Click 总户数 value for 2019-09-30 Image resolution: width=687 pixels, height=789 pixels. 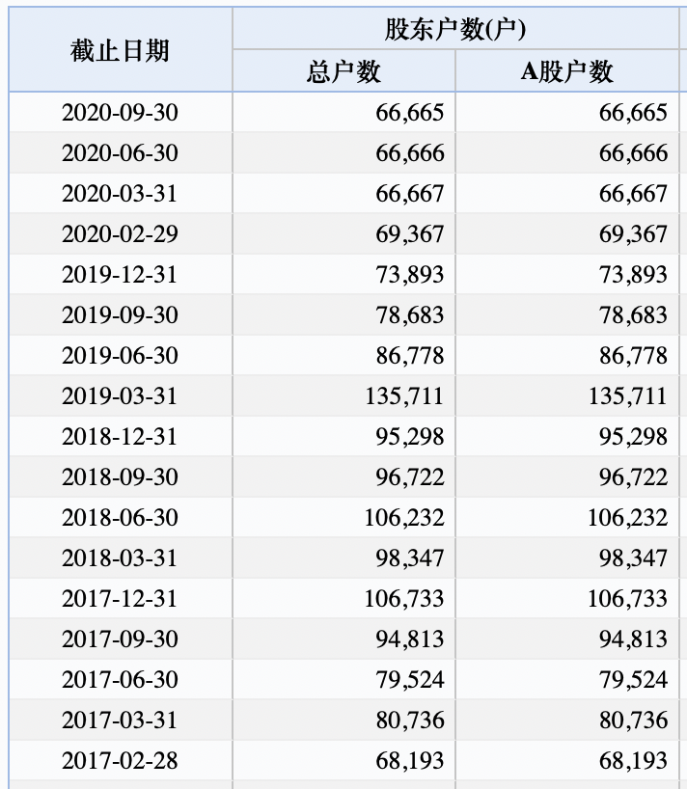410,315
